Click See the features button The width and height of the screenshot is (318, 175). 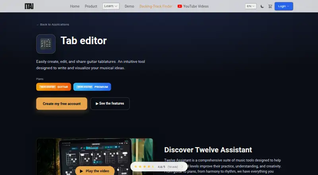coord(110,103)
